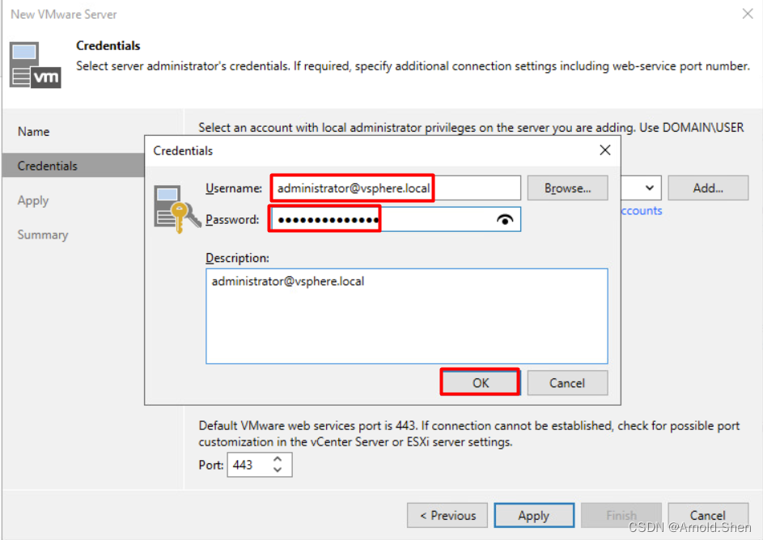Click the New VMware Server window title
Screen dimensions: 763x540
pos(64,15)
